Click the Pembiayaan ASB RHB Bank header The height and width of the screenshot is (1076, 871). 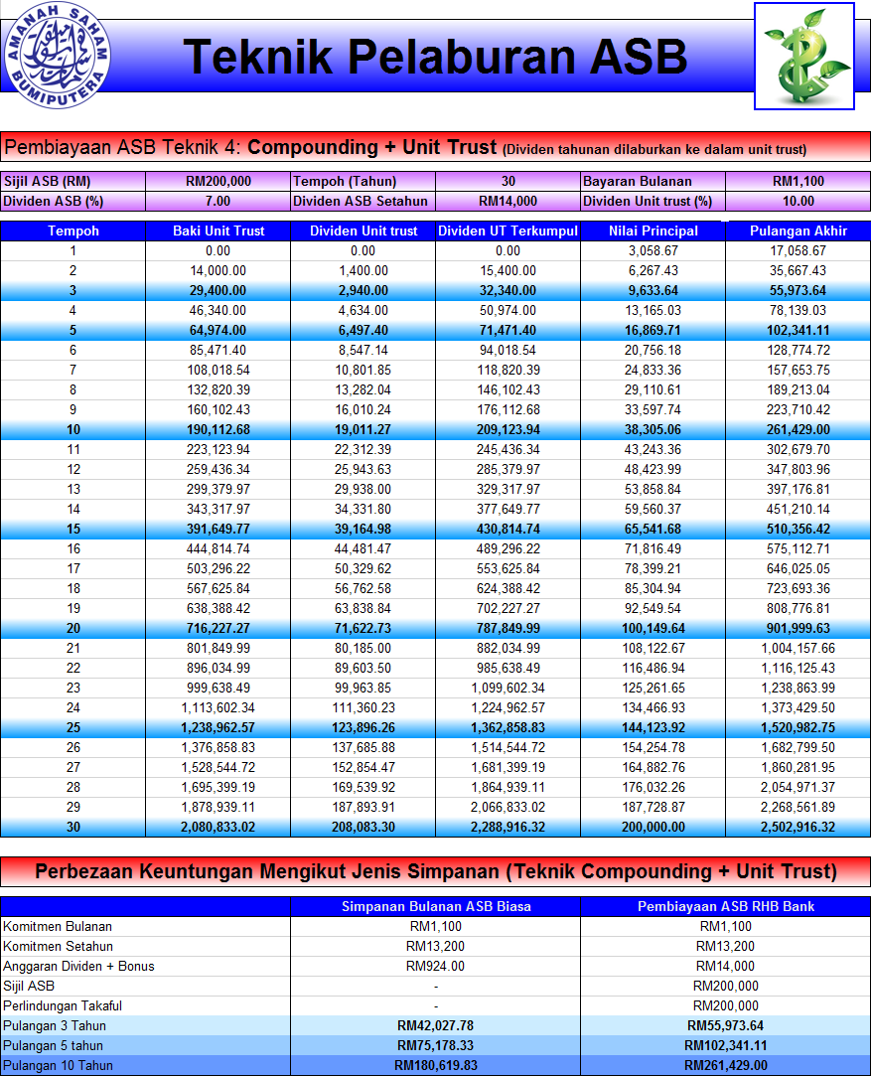tap(726, 906)
